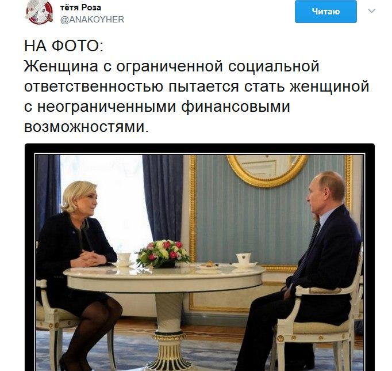392x371 pixels.
Task: Click the black top border of the image
Action: point(199,148)
